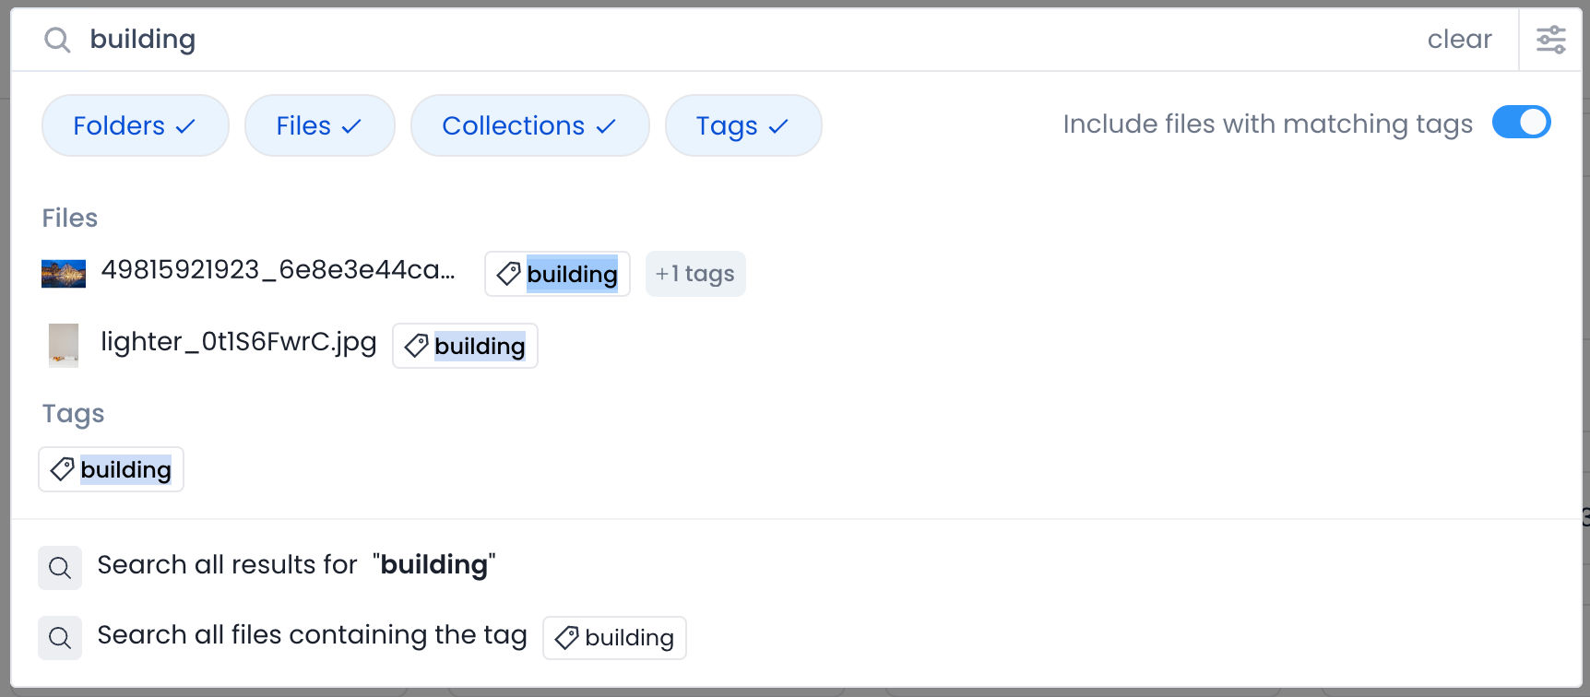Click the magnifier icon in search bar
The image size is (1590, 697).
coord(57,40)
